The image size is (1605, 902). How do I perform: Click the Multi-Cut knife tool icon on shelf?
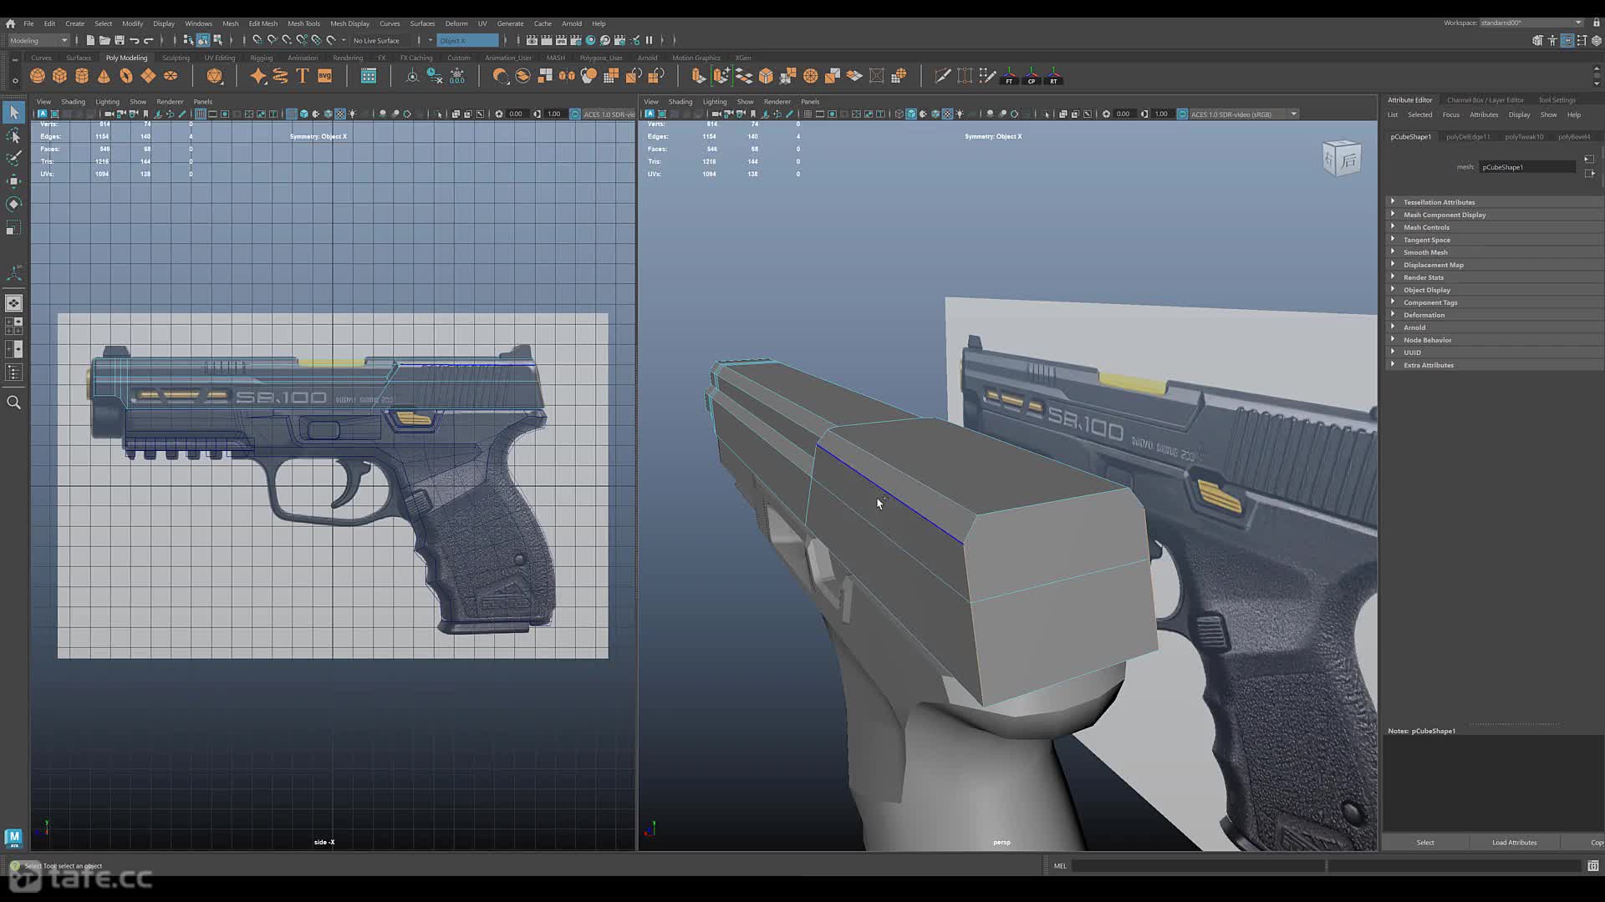pyautogui.click(x=942, y=76)
